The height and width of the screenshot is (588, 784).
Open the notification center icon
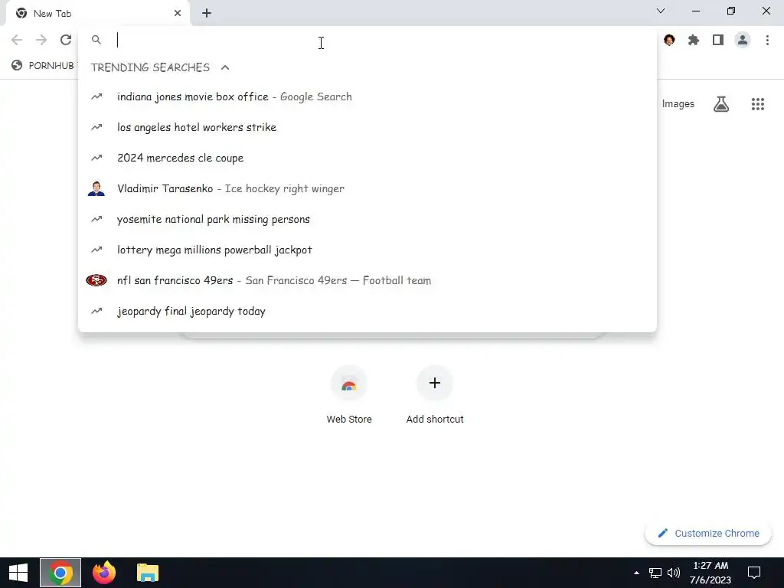[754, 573]
